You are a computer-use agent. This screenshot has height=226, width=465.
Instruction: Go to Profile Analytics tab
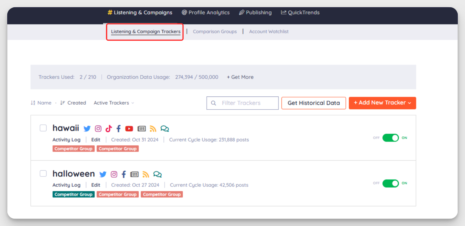coord(206,12)
